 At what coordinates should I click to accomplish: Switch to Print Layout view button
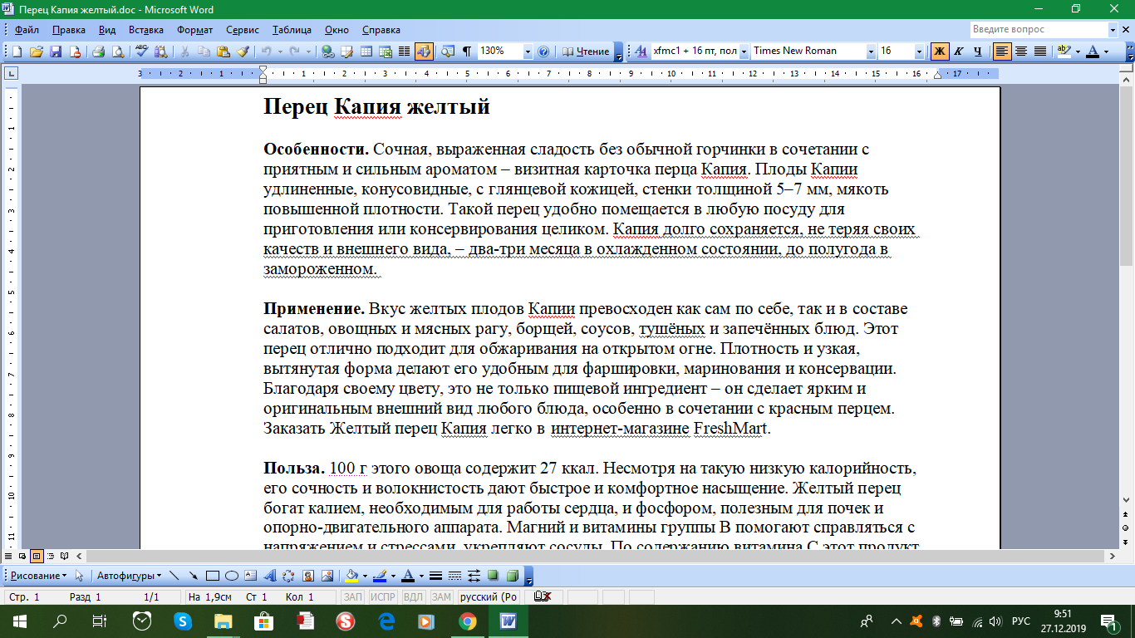37,555
